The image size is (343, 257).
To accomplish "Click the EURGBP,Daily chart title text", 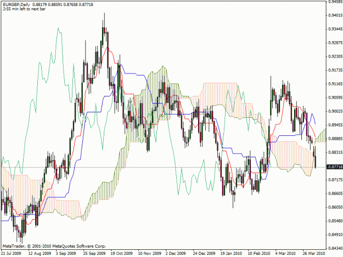I will point(17,4).
